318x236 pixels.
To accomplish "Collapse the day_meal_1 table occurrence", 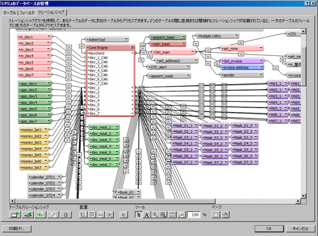I will 116,127.
